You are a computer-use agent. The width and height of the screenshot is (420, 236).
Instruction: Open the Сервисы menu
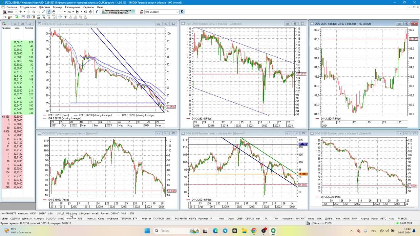[x=89, y=7]
